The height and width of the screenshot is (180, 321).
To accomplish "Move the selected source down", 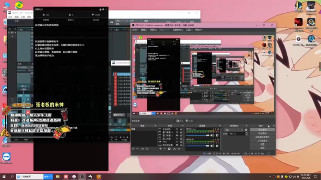I will pyautogui.click(x=179, y=149).
